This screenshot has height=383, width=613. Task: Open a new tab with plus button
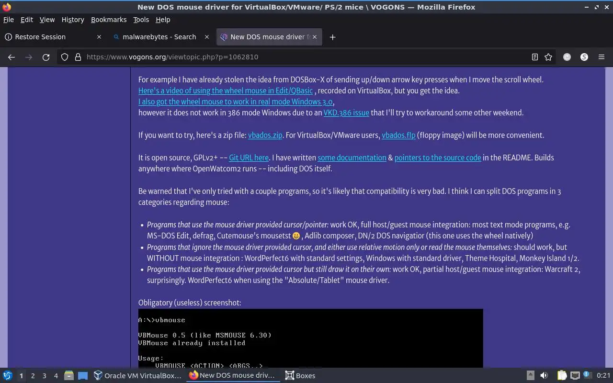[332, 37]
